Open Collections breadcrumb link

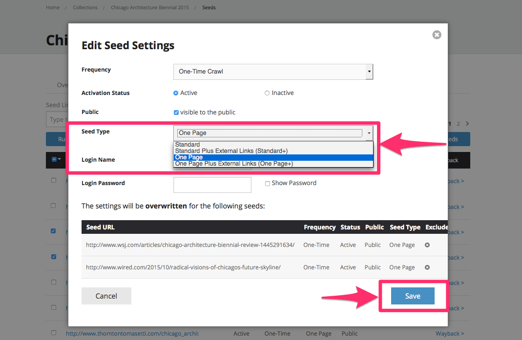(x=85, y=8)
